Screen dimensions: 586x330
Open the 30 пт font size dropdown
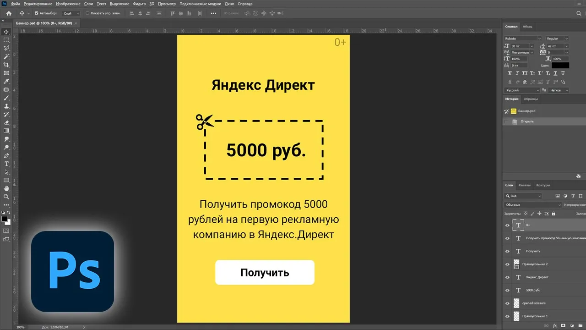click(x=532, y=46)
